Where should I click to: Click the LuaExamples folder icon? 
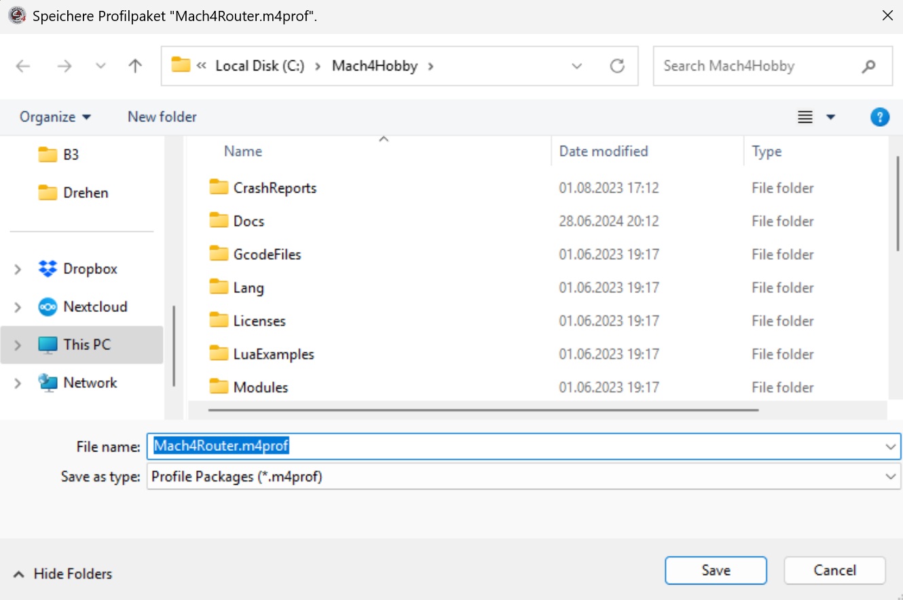[x=219, y=353]
